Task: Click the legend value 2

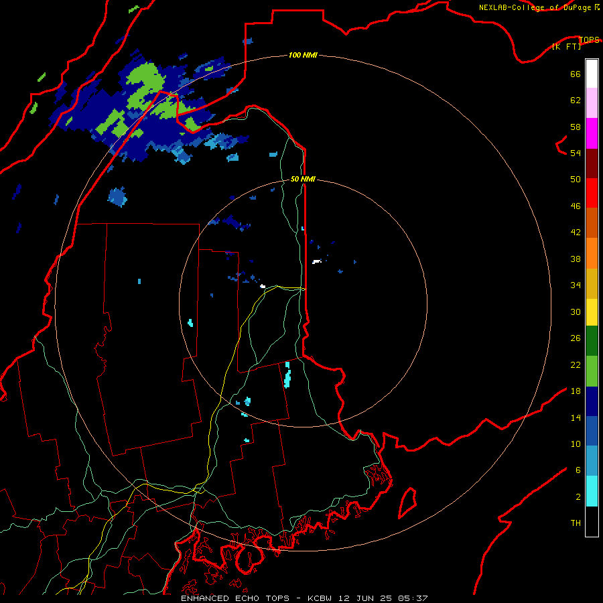Action: point(578,497)
